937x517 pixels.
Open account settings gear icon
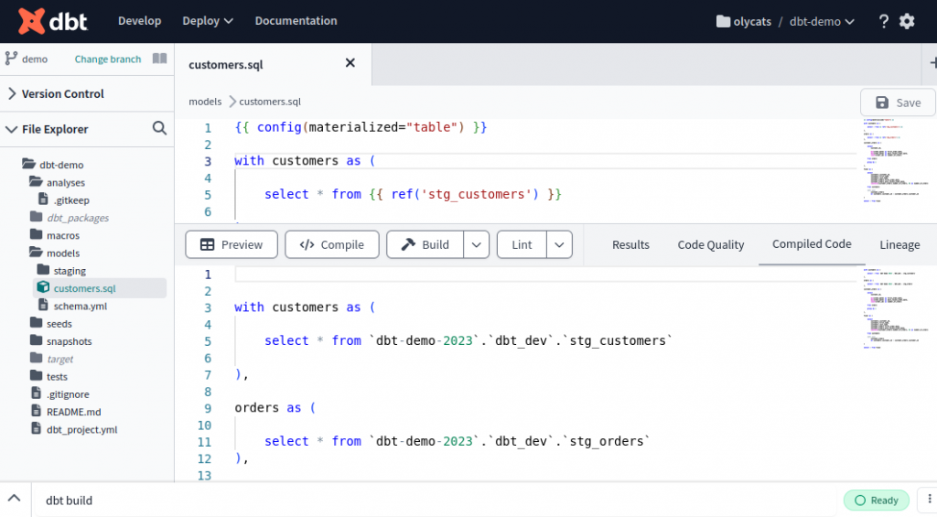[907, 22]
